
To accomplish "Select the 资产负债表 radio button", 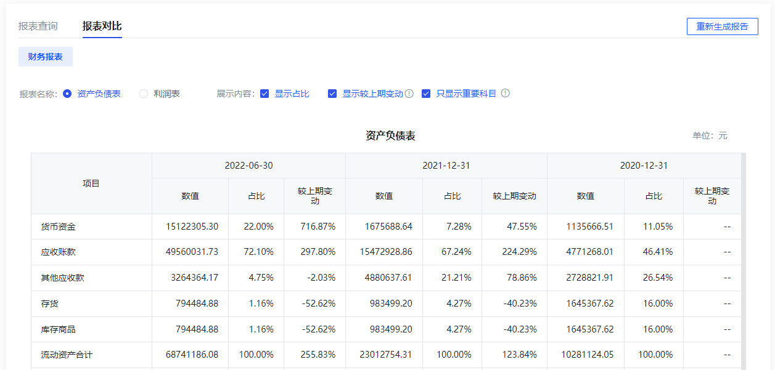I will tap(68, 94).
